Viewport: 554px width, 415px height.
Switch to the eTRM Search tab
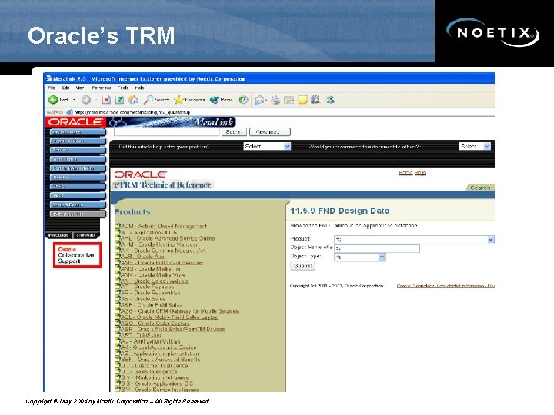click(x=480, y=188)
